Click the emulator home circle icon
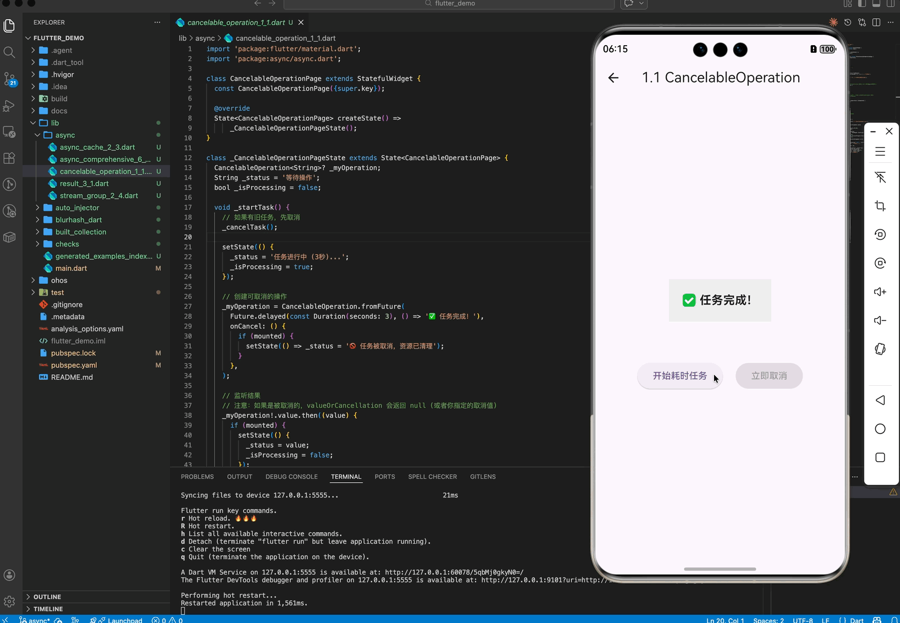Viewport: 900px width, 623px height. [x=880, y=429]
